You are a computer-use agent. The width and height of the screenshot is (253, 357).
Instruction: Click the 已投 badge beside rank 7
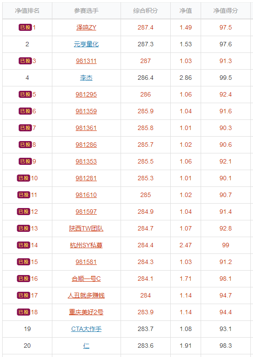pyautogui.click(x=25, y=128)
